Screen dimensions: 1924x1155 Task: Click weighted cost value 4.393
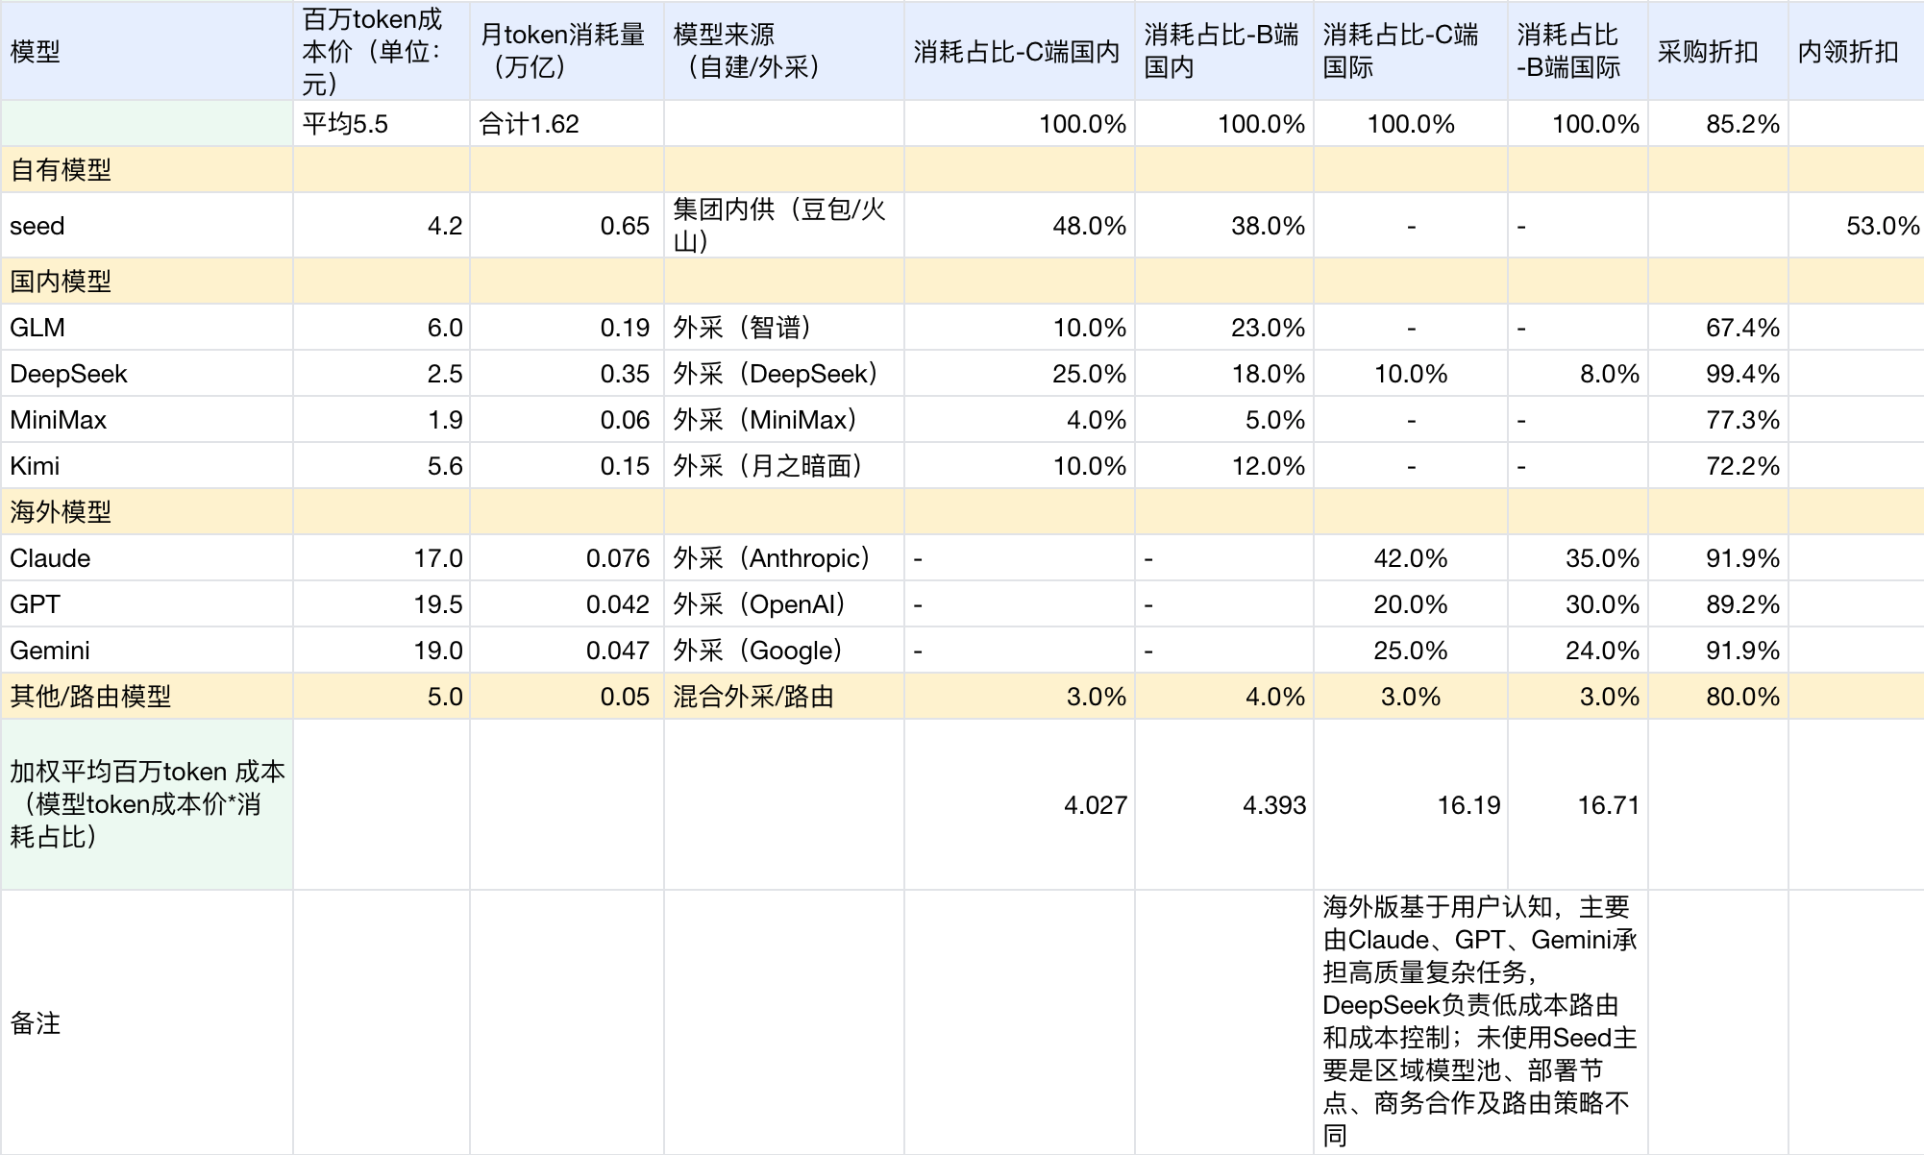[x=1224, y=804]
